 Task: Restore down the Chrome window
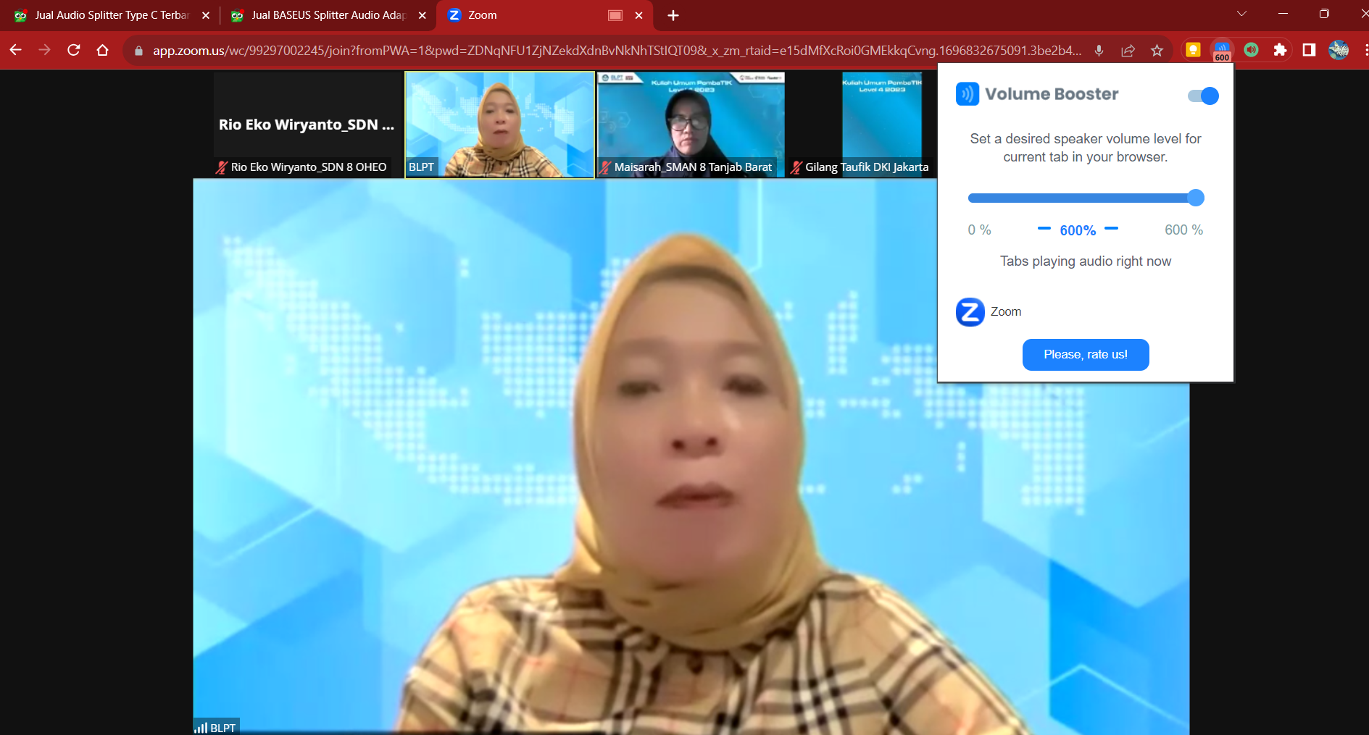(x=1324, y=14)
